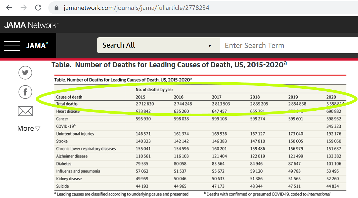Click the browser back arrow

point(9,8)
